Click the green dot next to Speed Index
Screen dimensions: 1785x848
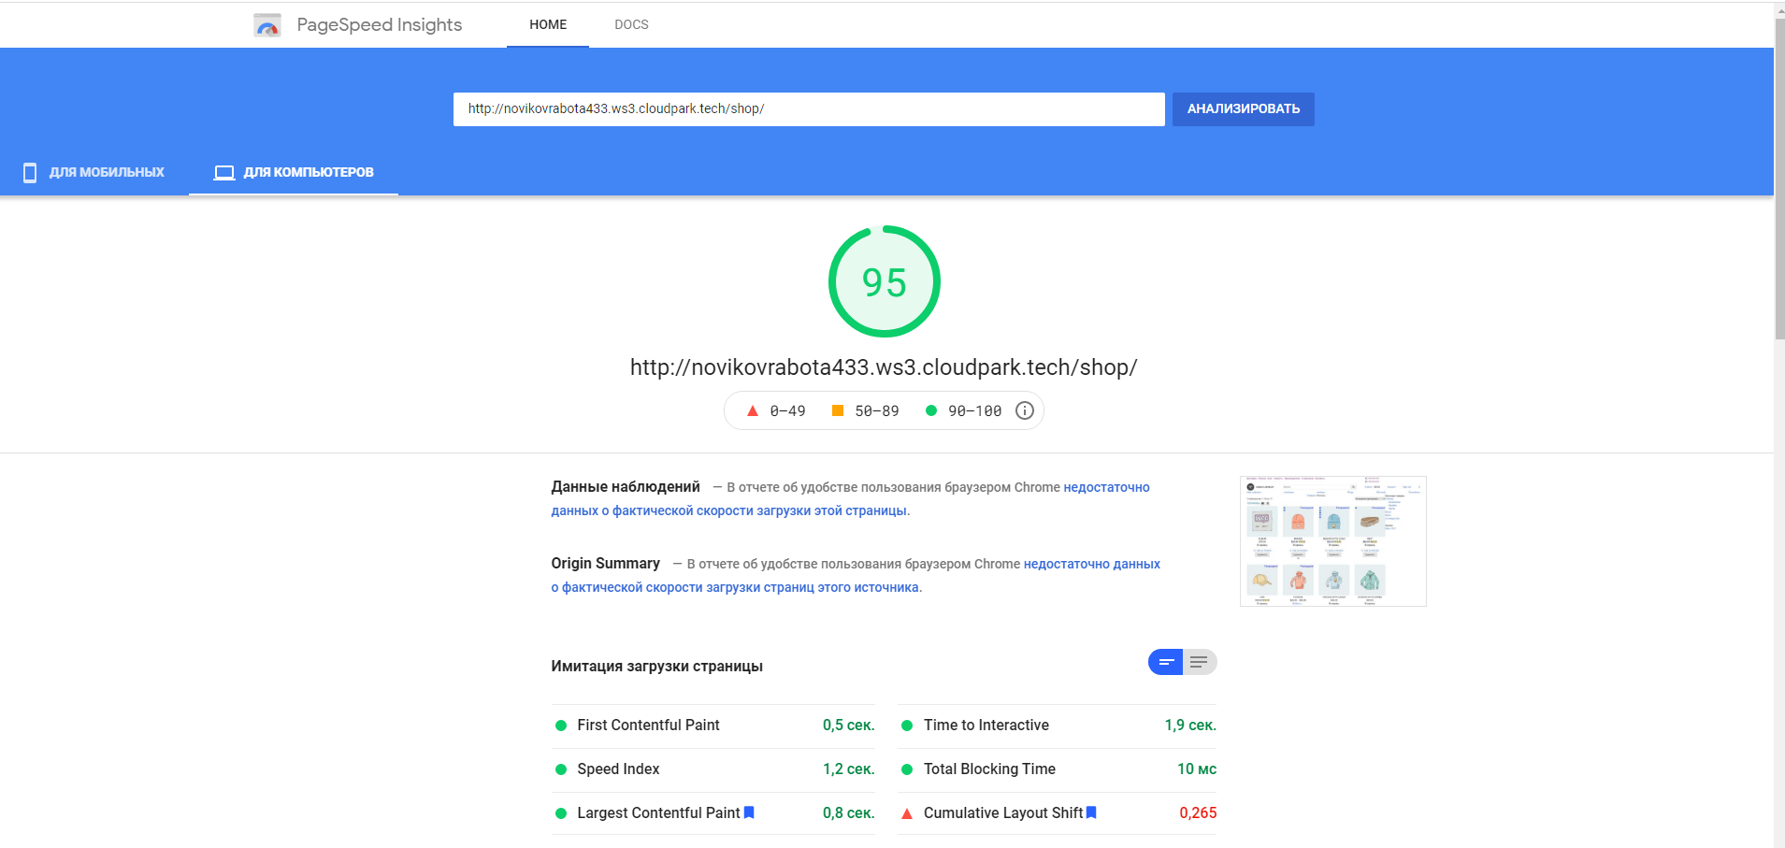561,769
